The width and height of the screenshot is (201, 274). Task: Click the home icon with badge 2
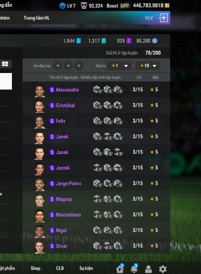tap(120, 268)
